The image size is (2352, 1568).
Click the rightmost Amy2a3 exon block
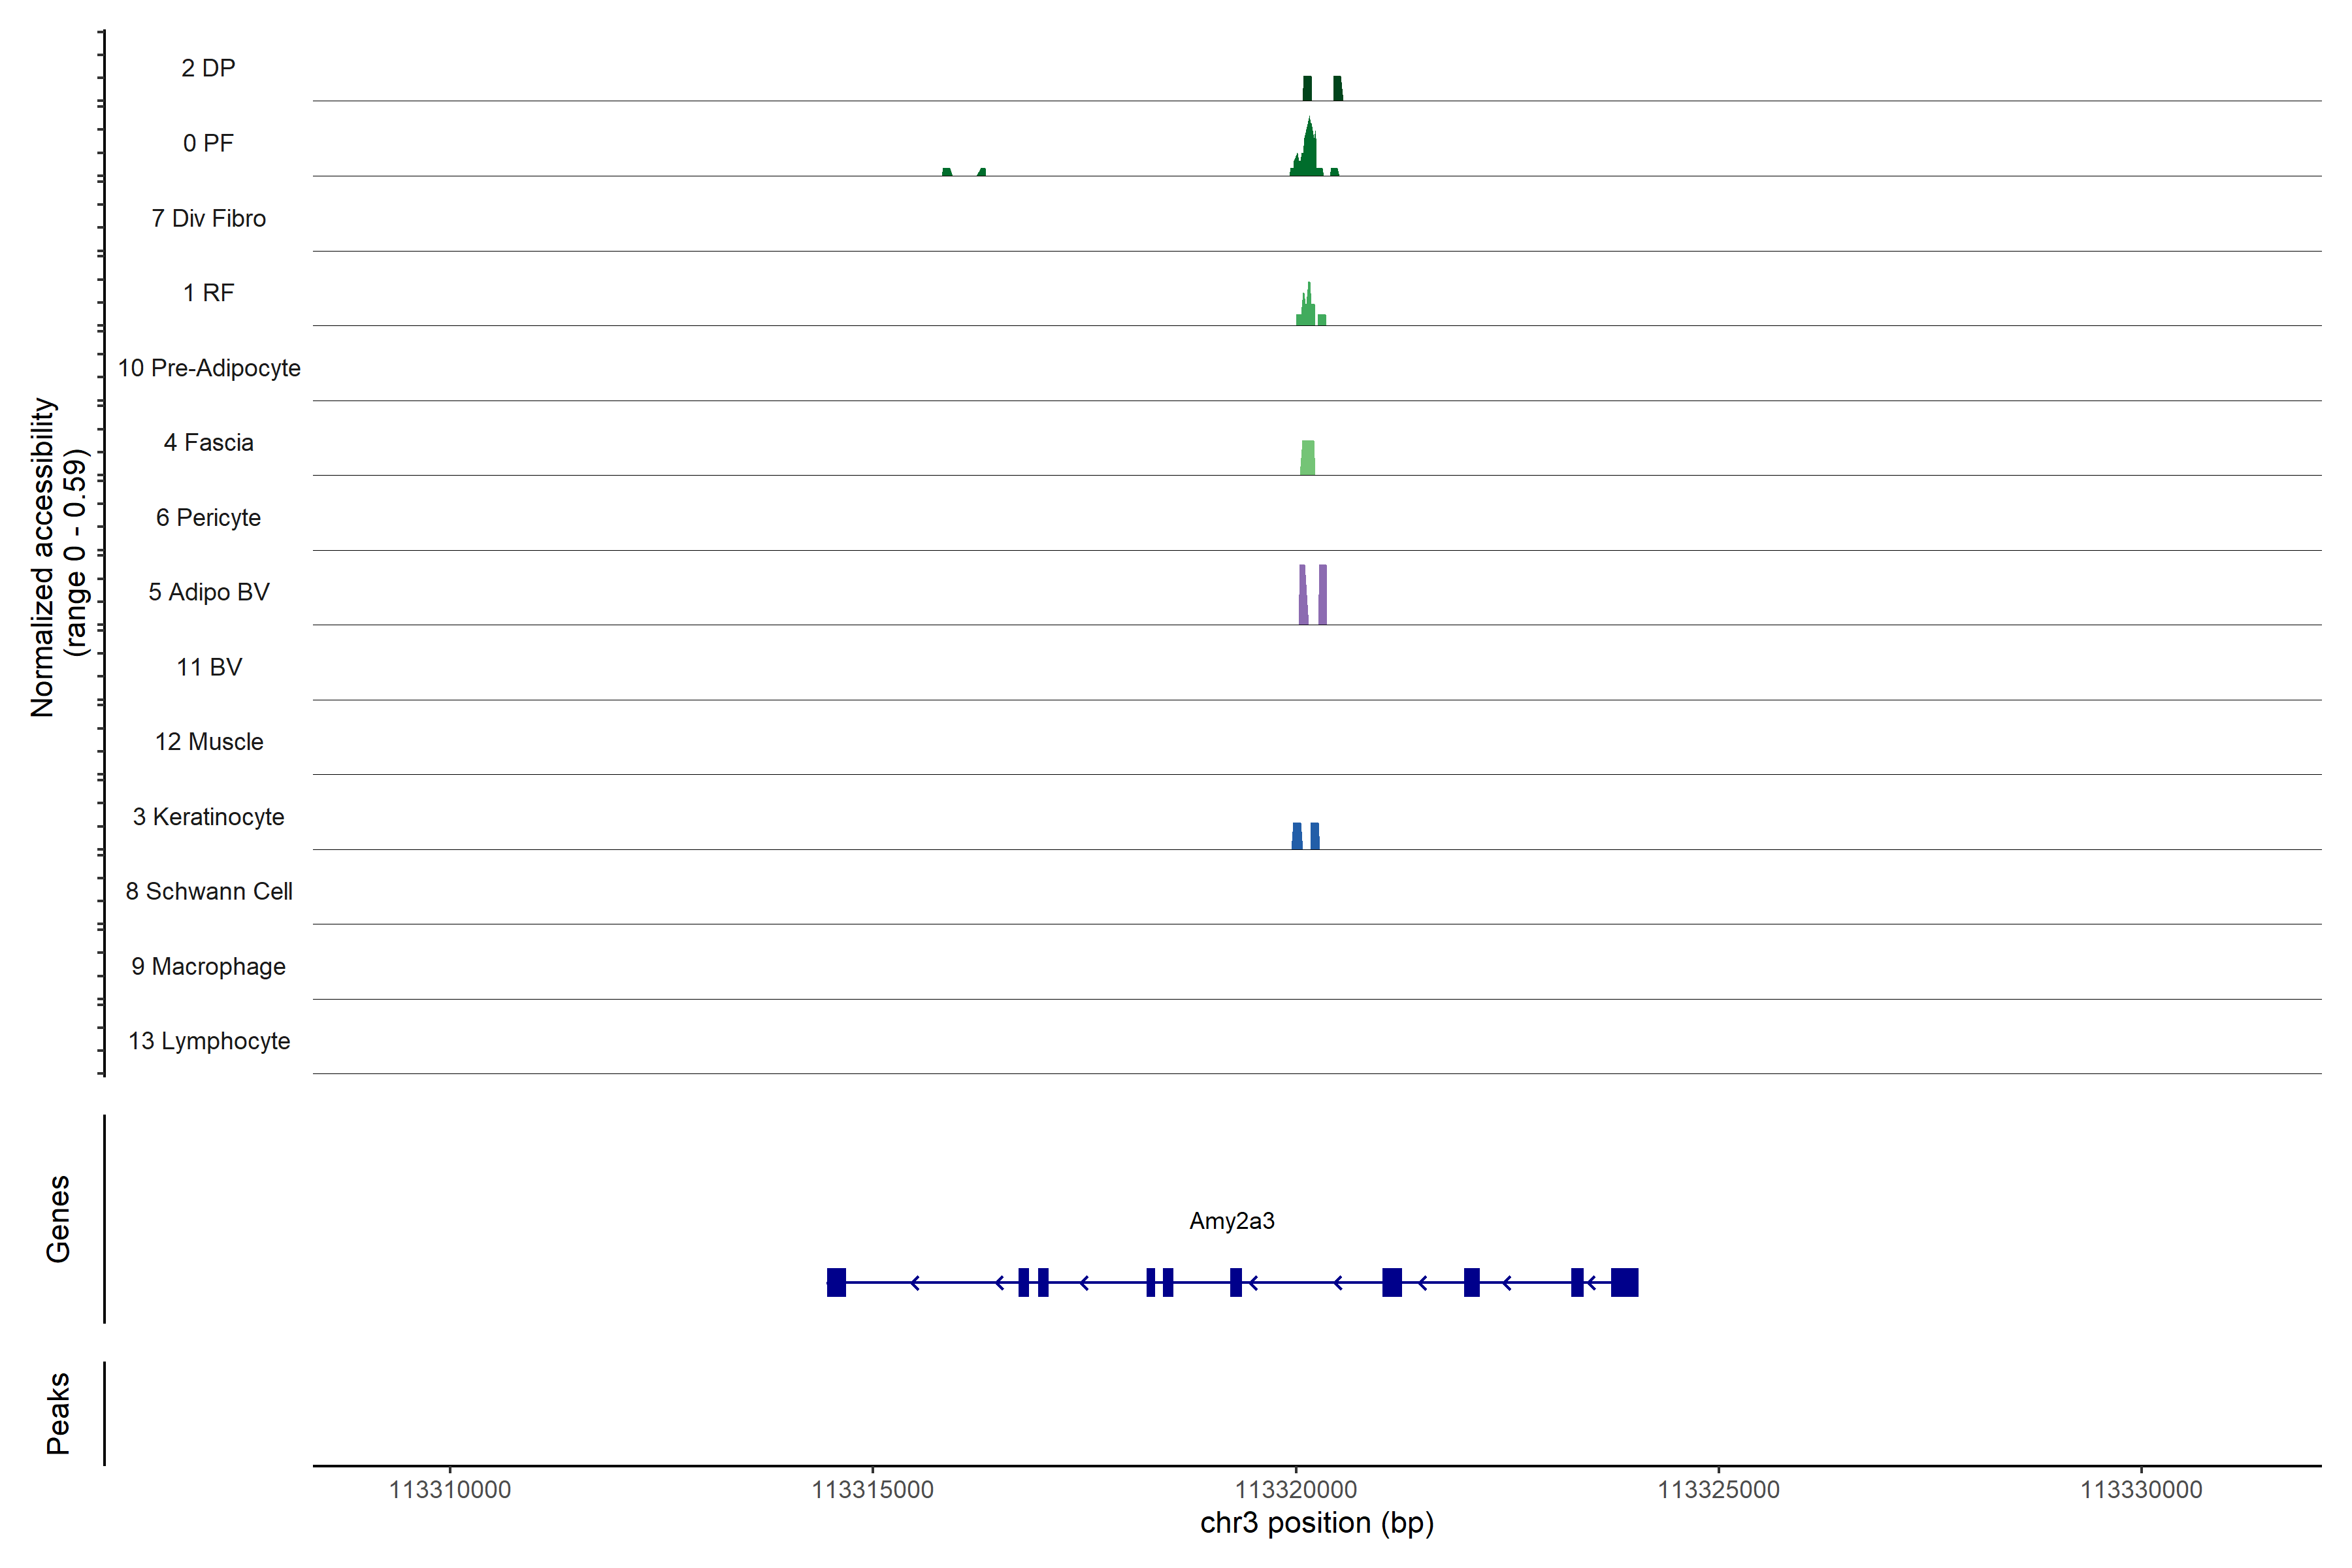coord(1624,1282)
